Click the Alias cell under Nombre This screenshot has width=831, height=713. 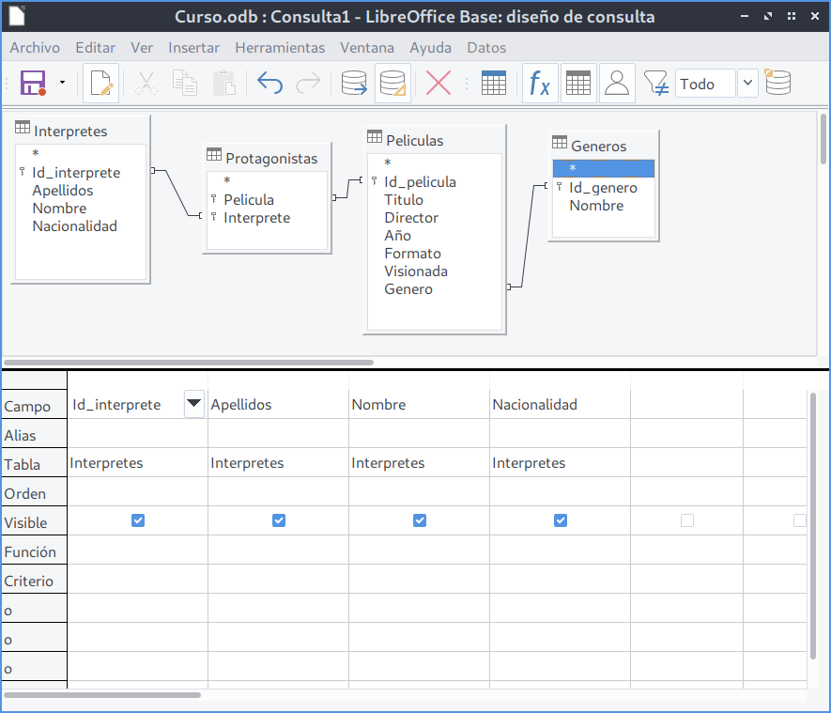[419, 433]
